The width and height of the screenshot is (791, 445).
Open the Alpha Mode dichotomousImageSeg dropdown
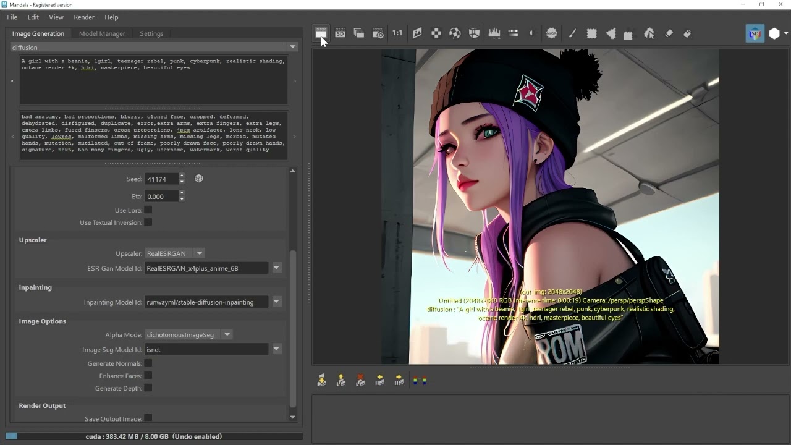tap(188, 334)
